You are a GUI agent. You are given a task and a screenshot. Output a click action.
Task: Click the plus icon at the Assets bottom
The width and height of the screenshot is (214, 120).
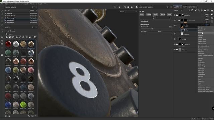[x=36, y=116]
